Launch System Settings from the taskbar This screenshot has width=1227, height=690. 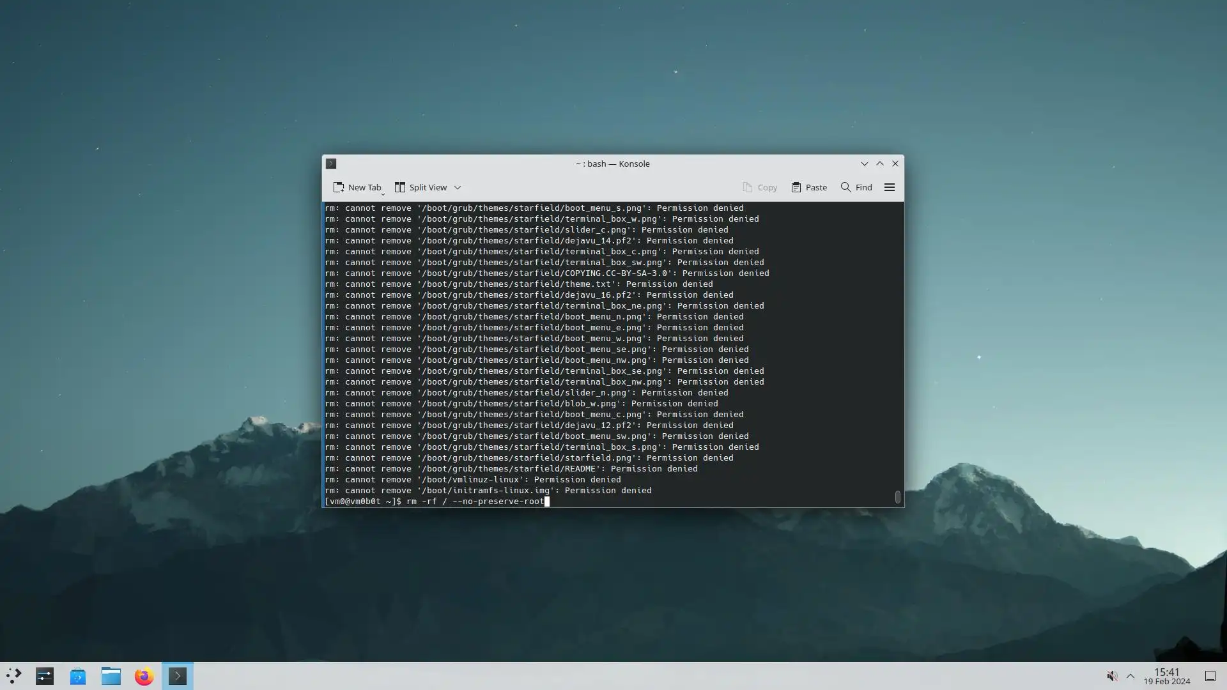tap(45, 676)
